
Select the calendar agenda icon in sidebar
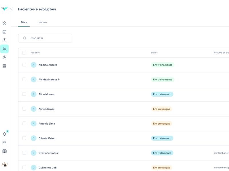[4, 32]
